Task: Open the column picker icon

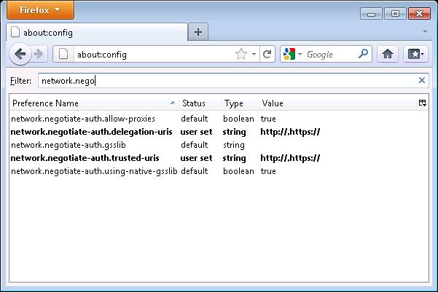Action: [x=423, y=103]
